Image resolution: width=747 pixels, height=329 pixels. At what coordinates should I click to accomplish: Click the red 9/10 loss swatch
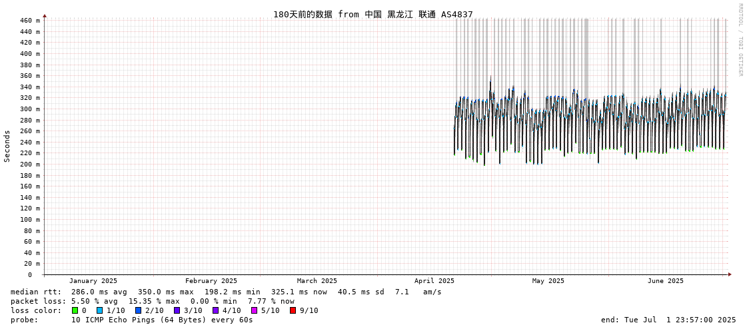pos(293,310)
